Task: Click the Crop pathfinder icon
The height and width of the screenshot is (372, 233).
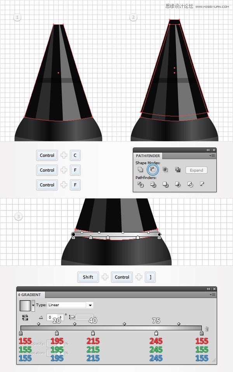Action: pos(177,184)
